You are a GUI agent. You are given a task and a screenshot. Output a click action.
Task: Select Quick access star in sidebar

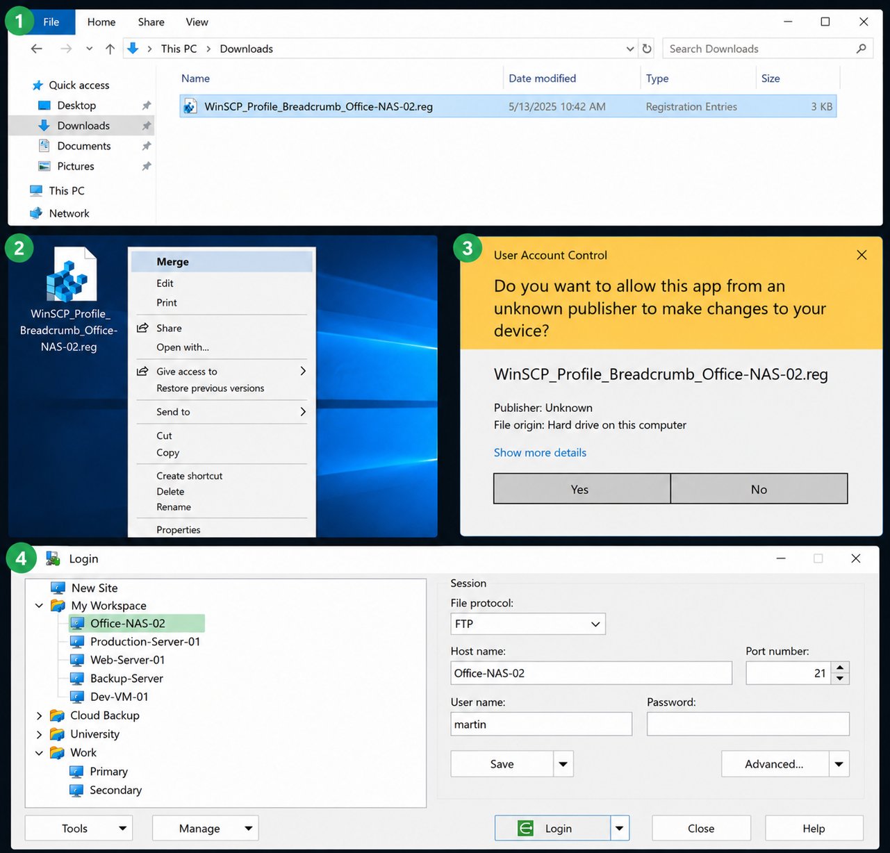pos(38,85)
